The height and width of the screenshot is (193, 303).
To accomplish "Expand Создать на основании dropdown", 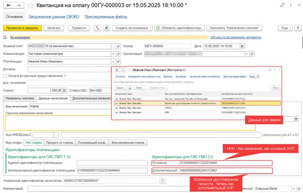I will pyautogui.click(x=132, y=28).
